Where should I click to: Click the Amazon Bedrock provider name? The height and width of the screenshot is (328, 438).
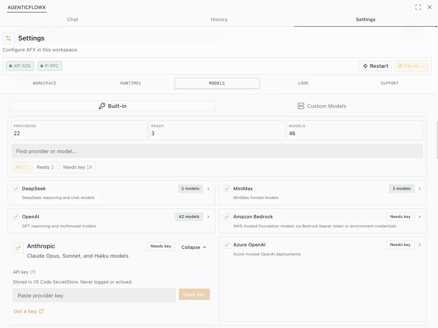click(x=253, y=217)
